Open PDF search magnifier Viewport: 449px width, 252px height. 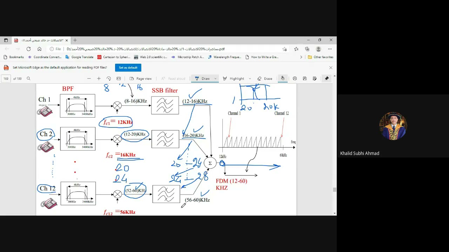coord(28,79)
